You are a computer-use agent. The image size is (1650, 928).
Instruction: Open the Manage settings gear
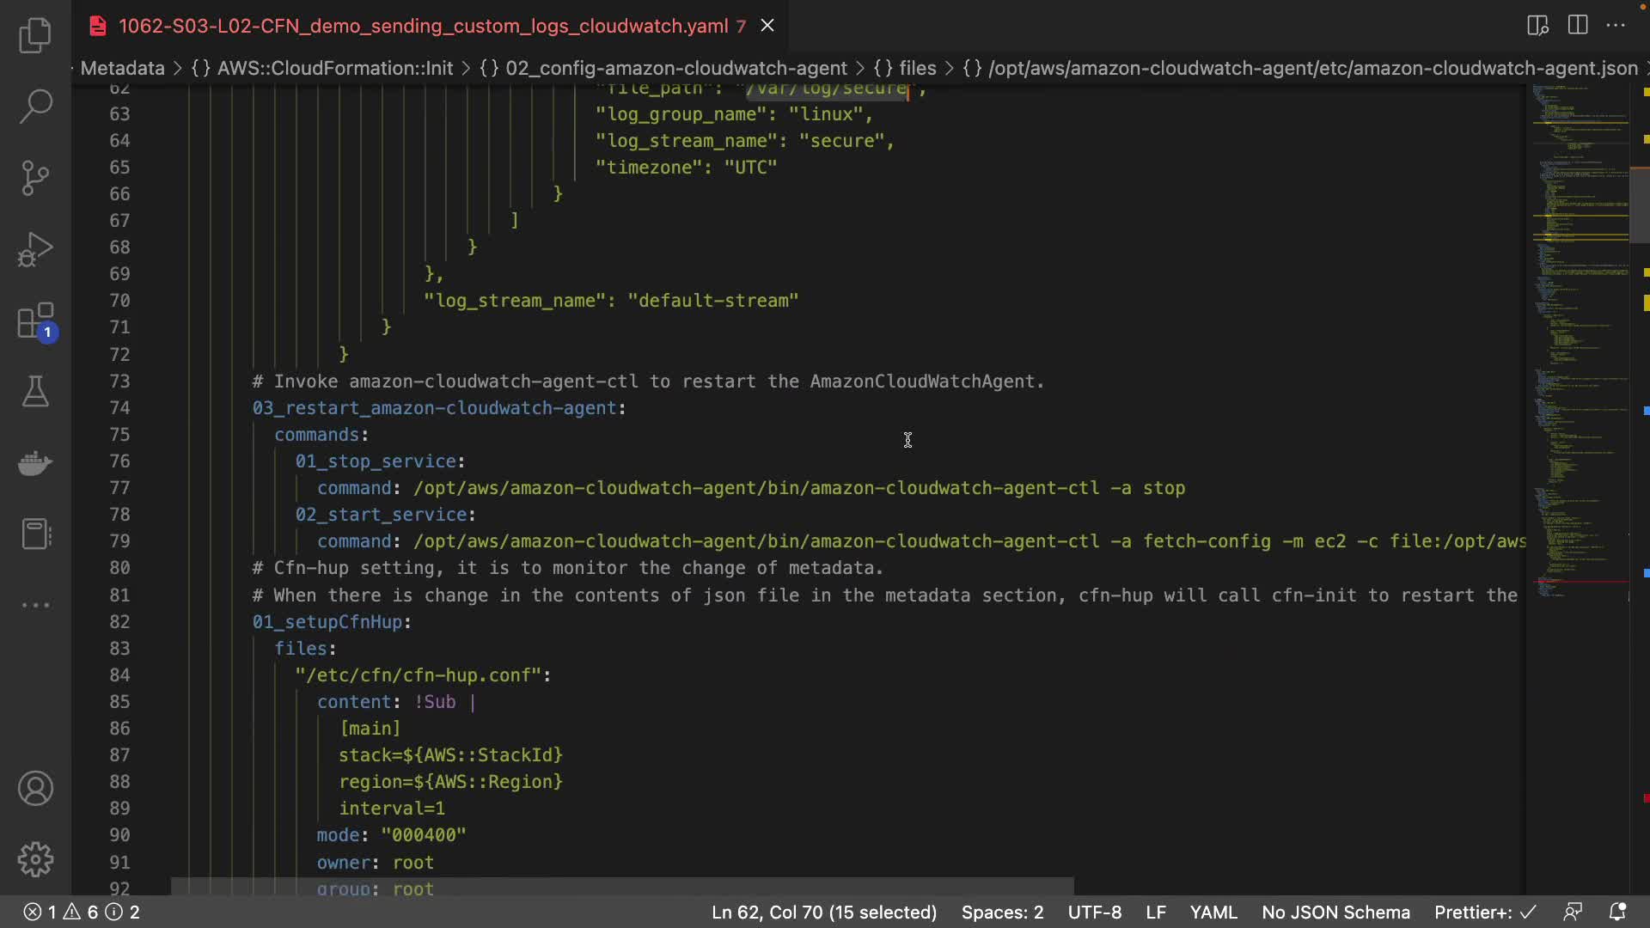(x=35, y=859)
